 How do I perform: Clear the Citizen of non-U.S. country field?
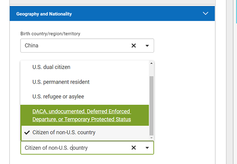[x=134, y=147]
